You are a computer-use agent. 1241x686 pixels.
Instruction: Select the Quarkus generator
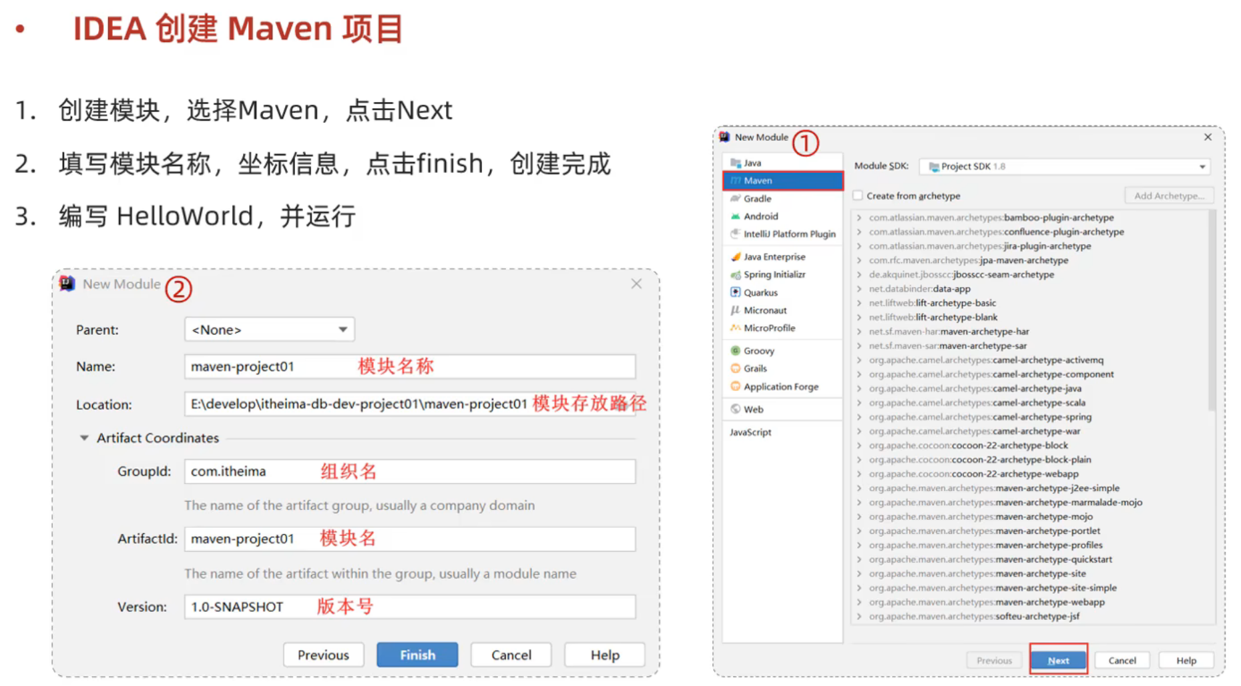[761, 292]
